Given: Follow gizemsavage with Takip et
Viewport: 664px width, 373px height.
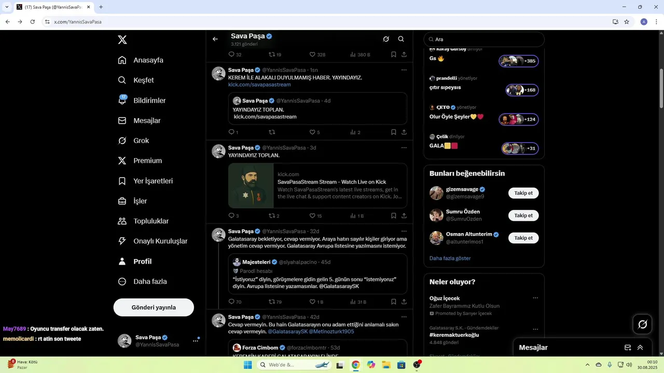Looking at the screenshot, I should pos(523,193).
